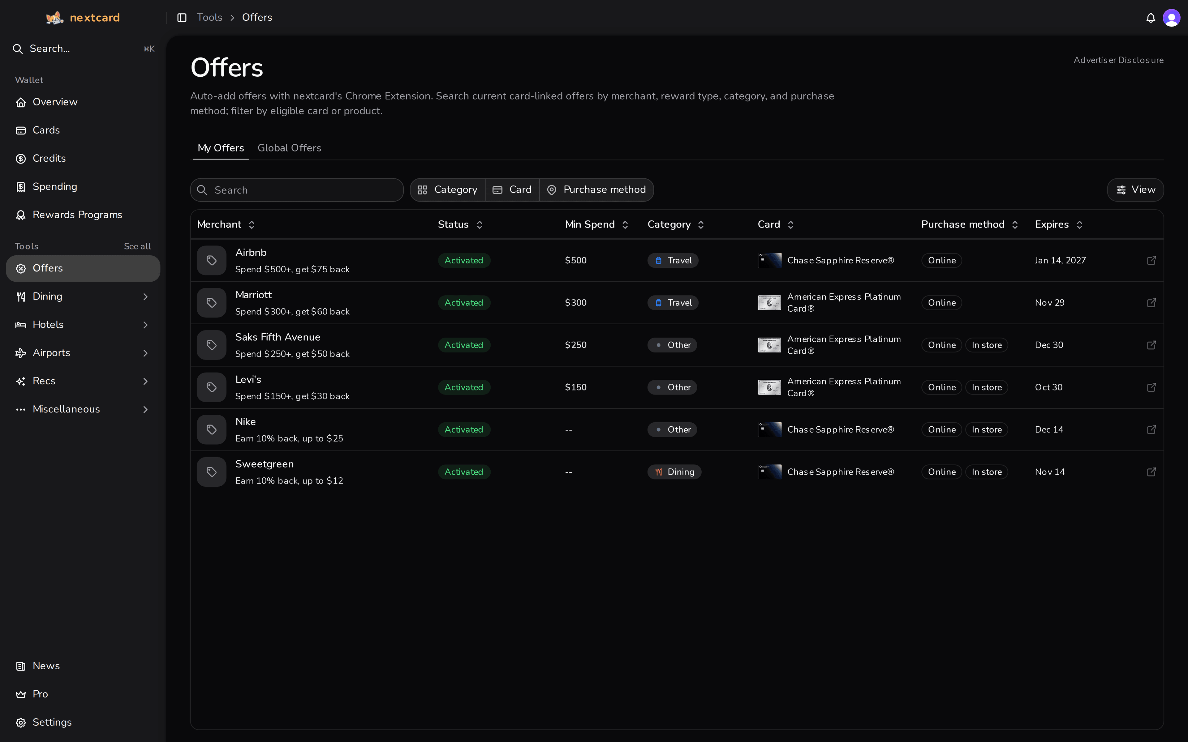This screenshot has height=742, width=1188.
Task: Click the nextcard fox logo
Action: click(x=54, y=18)
